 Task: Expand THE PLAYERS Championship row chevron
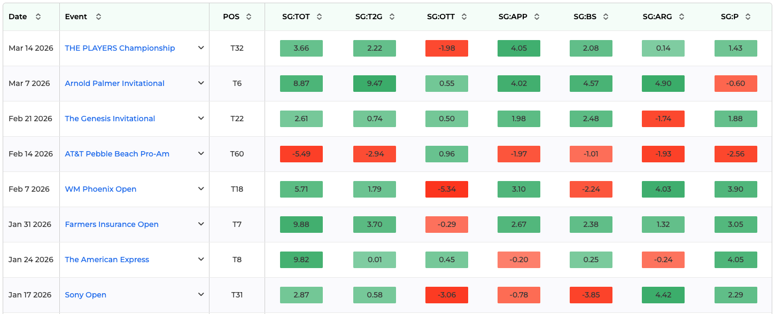coord(201,48)
